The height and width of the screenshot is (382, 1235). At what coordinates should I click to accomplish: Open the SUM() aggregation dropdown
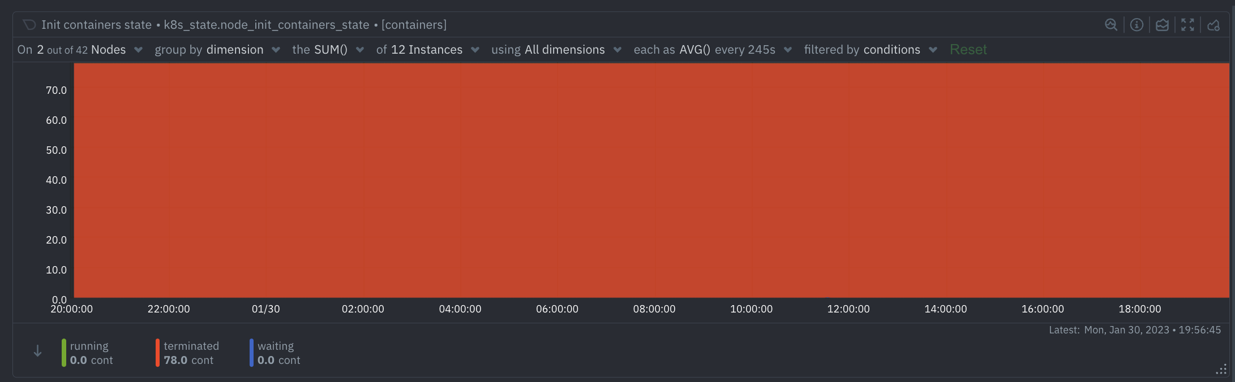click(x=328, y=50)
